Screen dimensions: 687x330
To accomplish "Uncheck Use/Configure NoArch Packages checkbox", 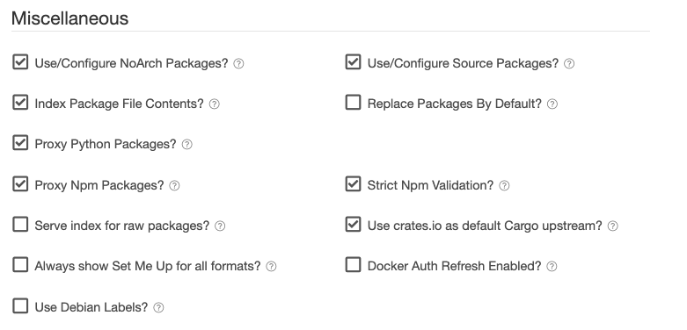I will (20, 62).
